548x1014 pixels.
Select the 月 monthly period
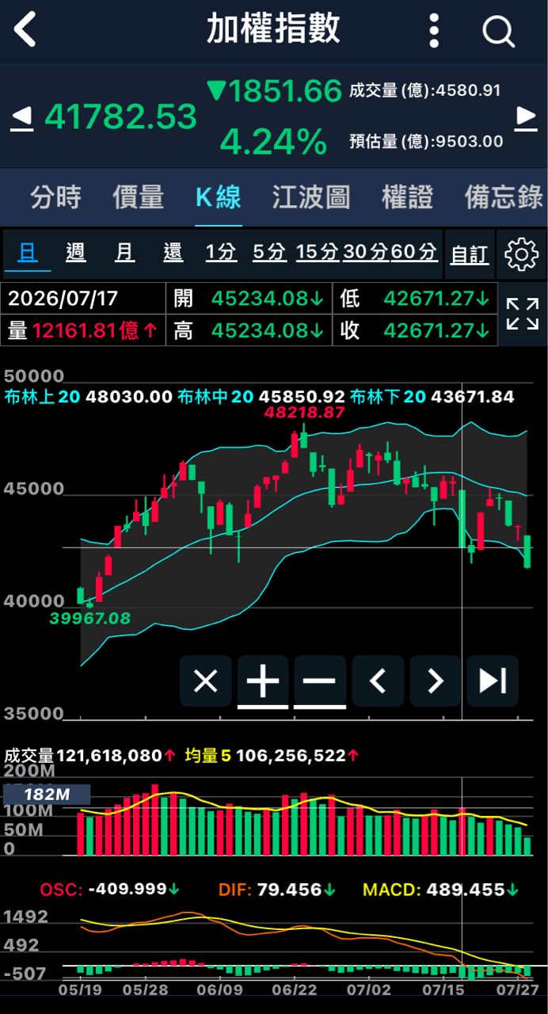pyautogui.click(x=124, y=253)
